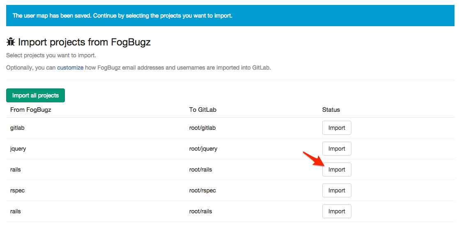The image size is (459, 226).
Task: Click the blue user map saved banner
Action: (x=230, y=16)
